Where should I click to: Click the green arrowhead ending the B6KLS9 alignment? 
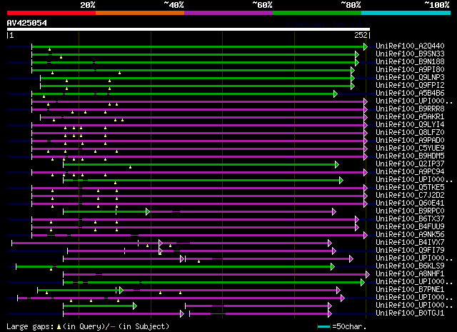pos(333,267)
